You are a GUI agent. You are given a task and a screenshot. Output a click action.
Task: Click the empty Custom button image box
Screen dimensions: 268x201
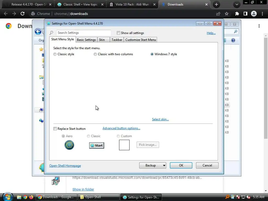(124, 145)
